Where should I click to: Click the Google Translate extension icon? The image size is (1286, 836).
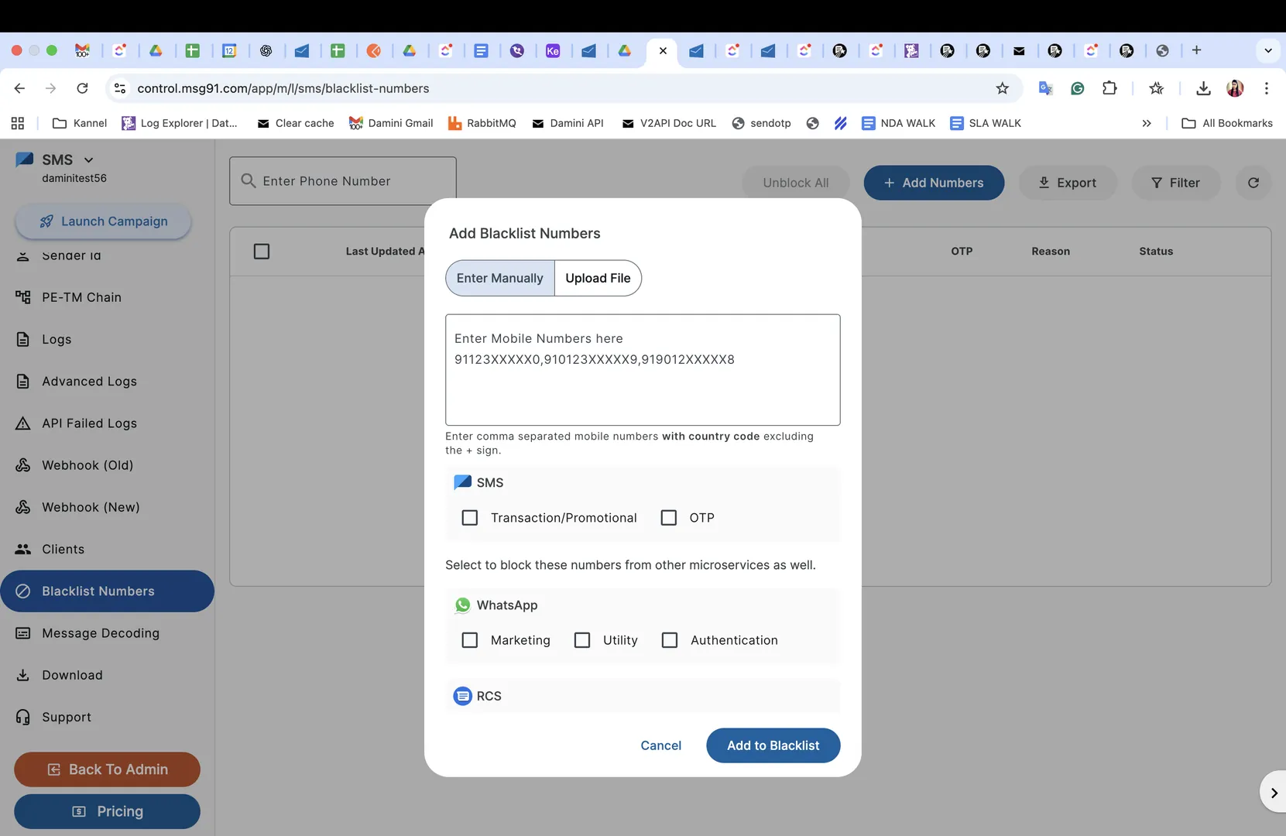1045,88
